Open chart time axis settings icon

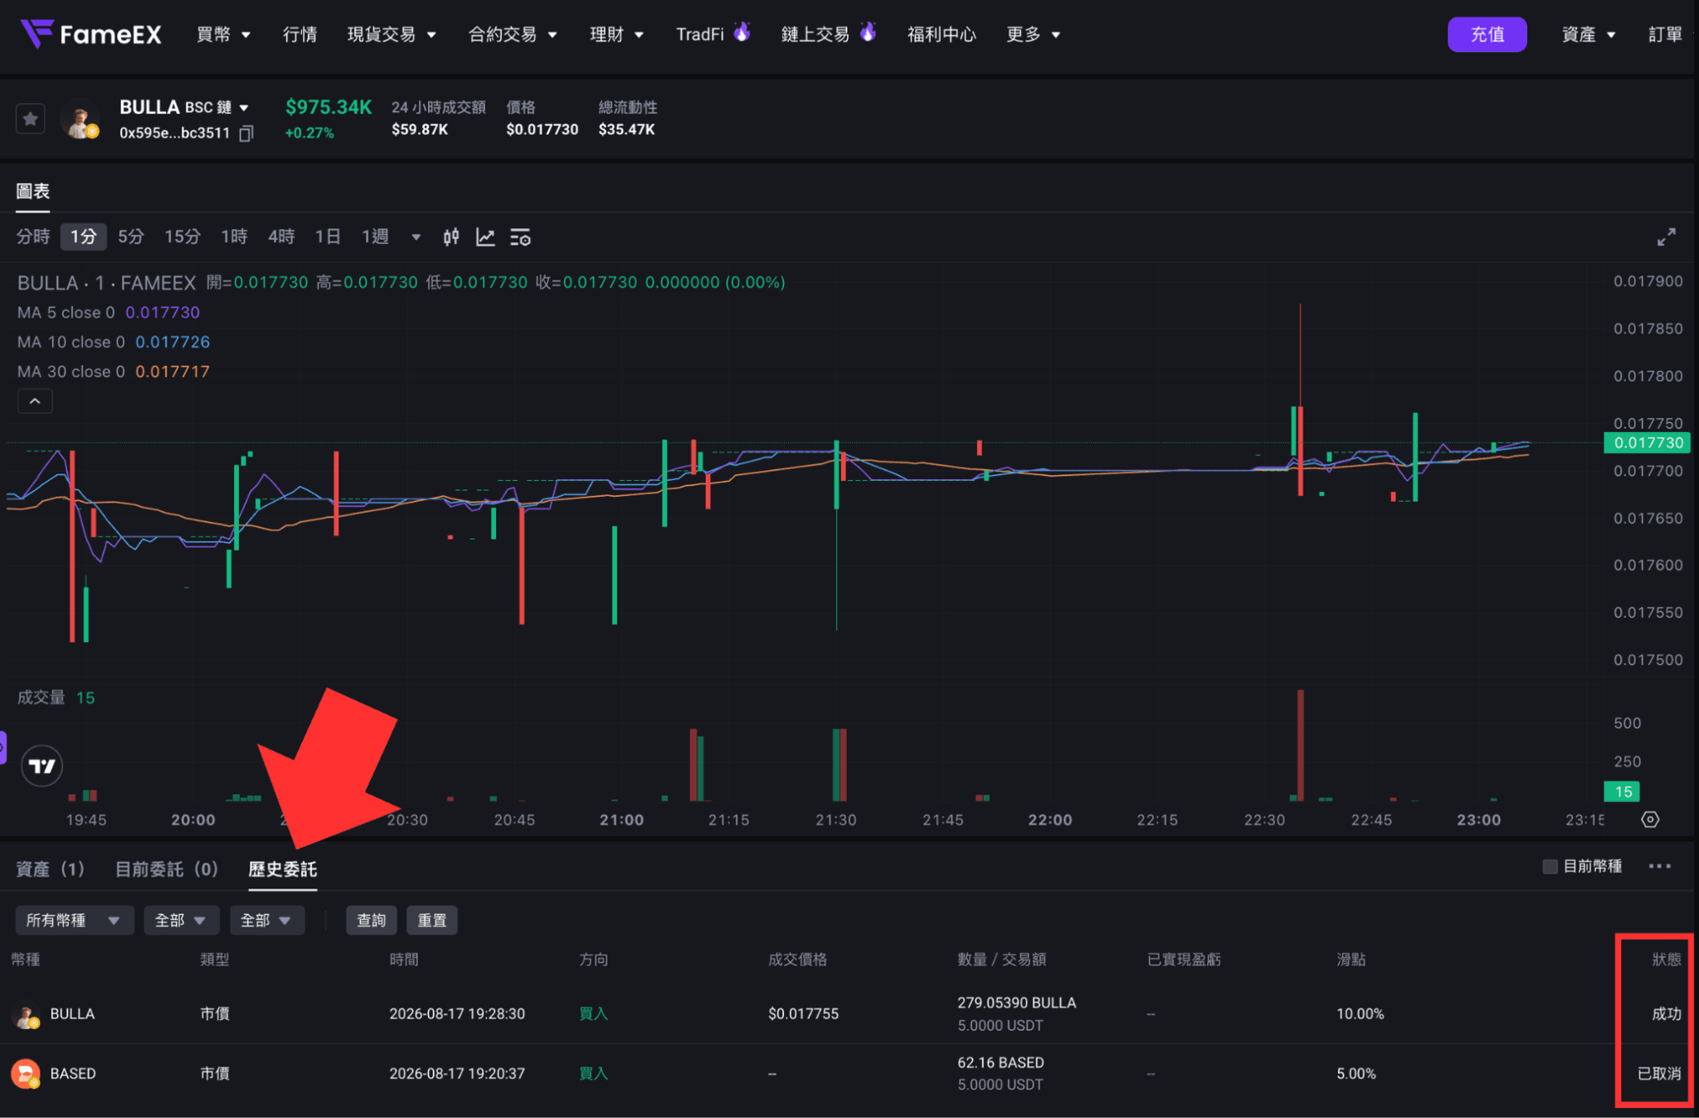coord(1650,819)
